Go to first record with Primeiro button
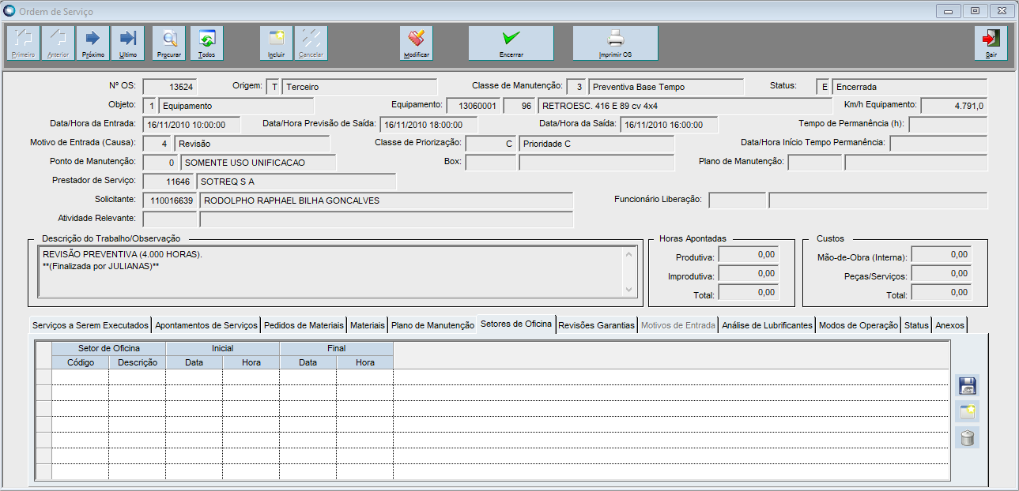Viewport: 1019px width, 491px height. [24, 43]
